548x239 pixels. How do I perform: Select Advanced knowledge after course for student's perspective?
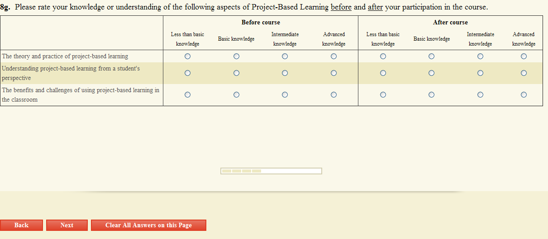click(x=524, y=73)
